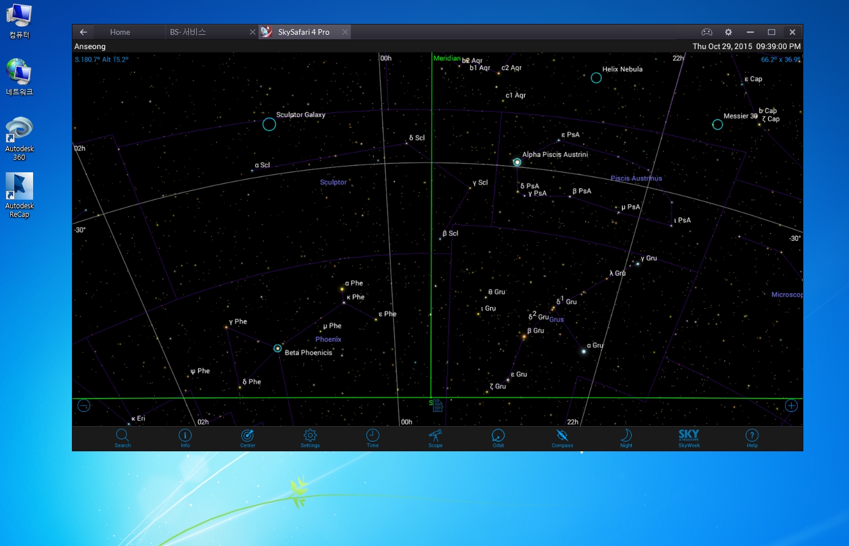Switch to the BS-서비스 tab

tap(188, 33)
